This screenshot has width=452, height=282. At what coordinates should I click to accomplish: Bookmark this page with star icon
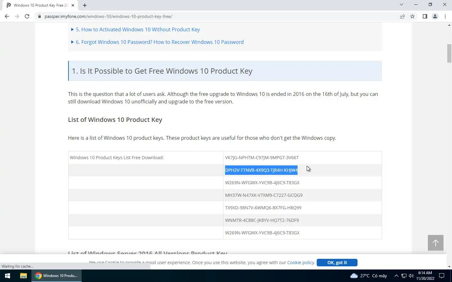tap(412, 16)
